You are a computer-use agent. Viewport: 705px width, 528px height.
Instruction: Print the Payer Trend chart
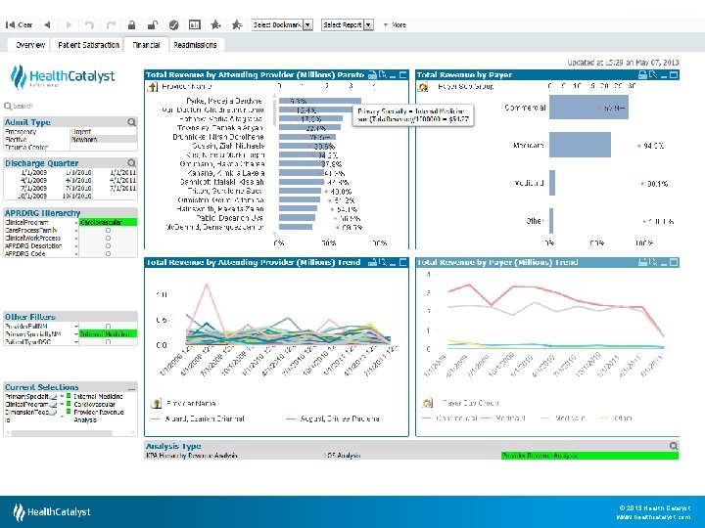pos(643,262)
